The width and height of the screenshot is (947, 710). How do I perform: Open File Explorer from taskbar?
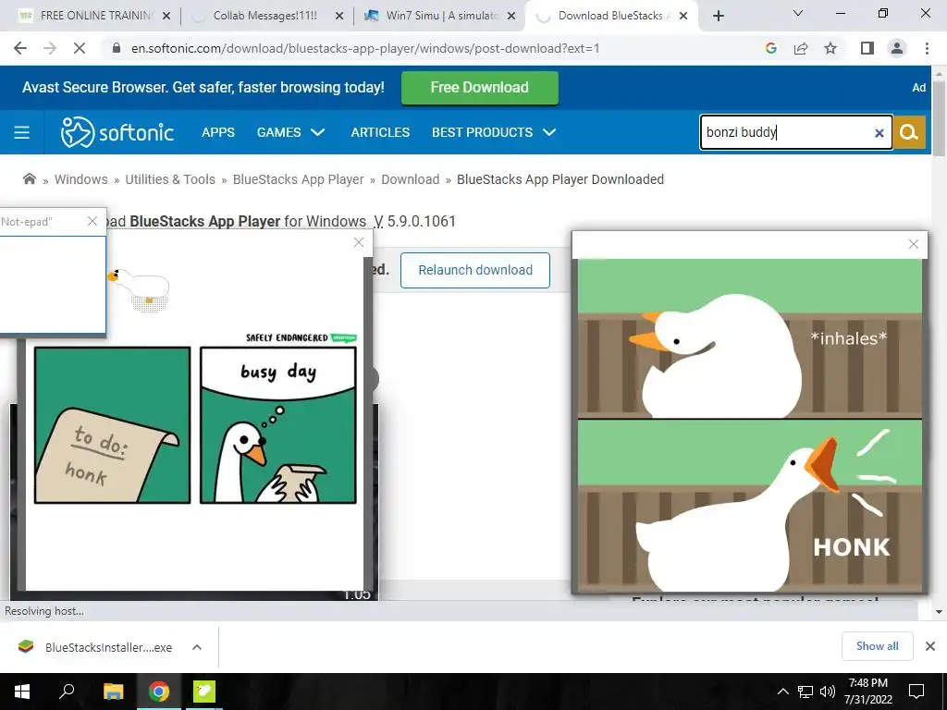[113, 692]
